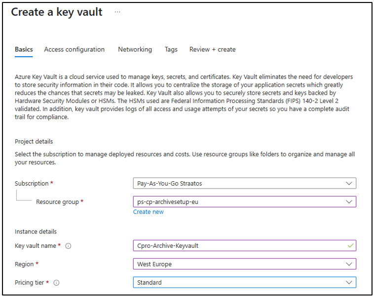The height and width of the screenshot is (297, 374).
Task: Click the info icon next to Key vault name
Action: [x=68, y=246]
